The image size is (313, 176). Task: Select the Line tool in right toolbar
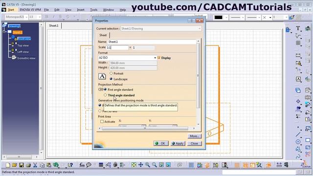pyautogui.click(x=298, y=134)
